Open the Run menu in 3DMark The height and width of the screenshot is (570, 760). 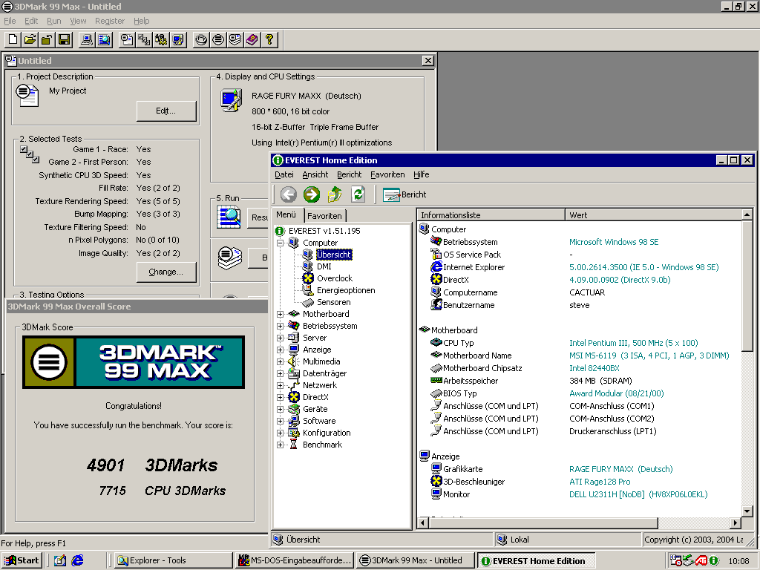pyautogui.click(x=53, y=21)
